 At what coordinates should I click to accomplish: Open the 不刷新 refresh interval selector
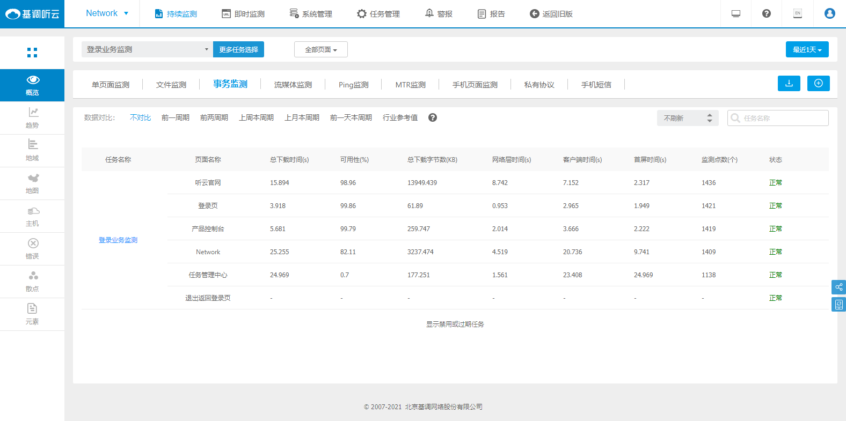pyautogui.click(x=688, y=118)
